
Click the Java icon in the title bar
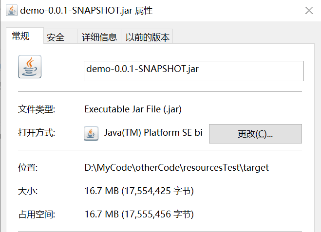pos(11,11)
